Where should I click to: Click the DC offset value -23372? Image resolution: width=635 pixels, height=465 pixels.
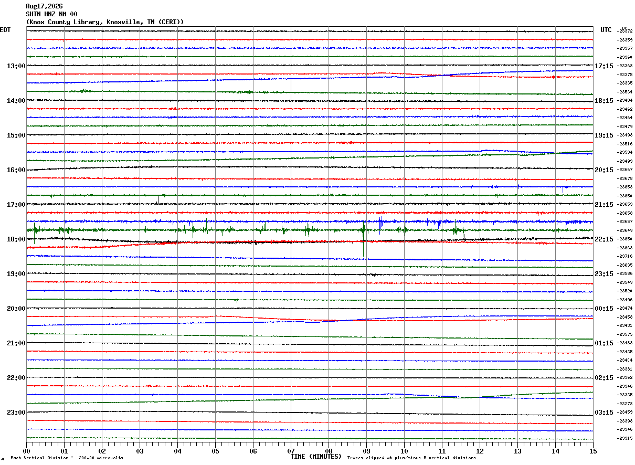625,31
